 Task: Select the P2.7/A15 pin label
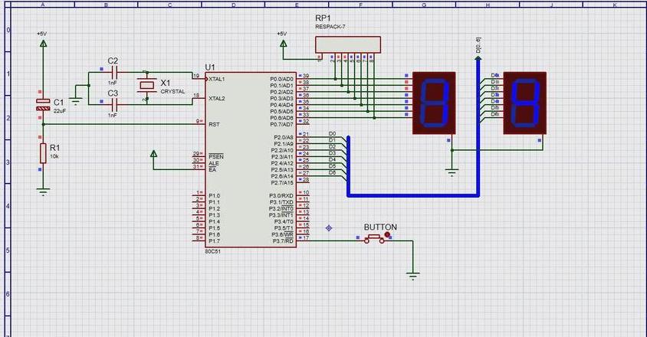coord(282,183)
